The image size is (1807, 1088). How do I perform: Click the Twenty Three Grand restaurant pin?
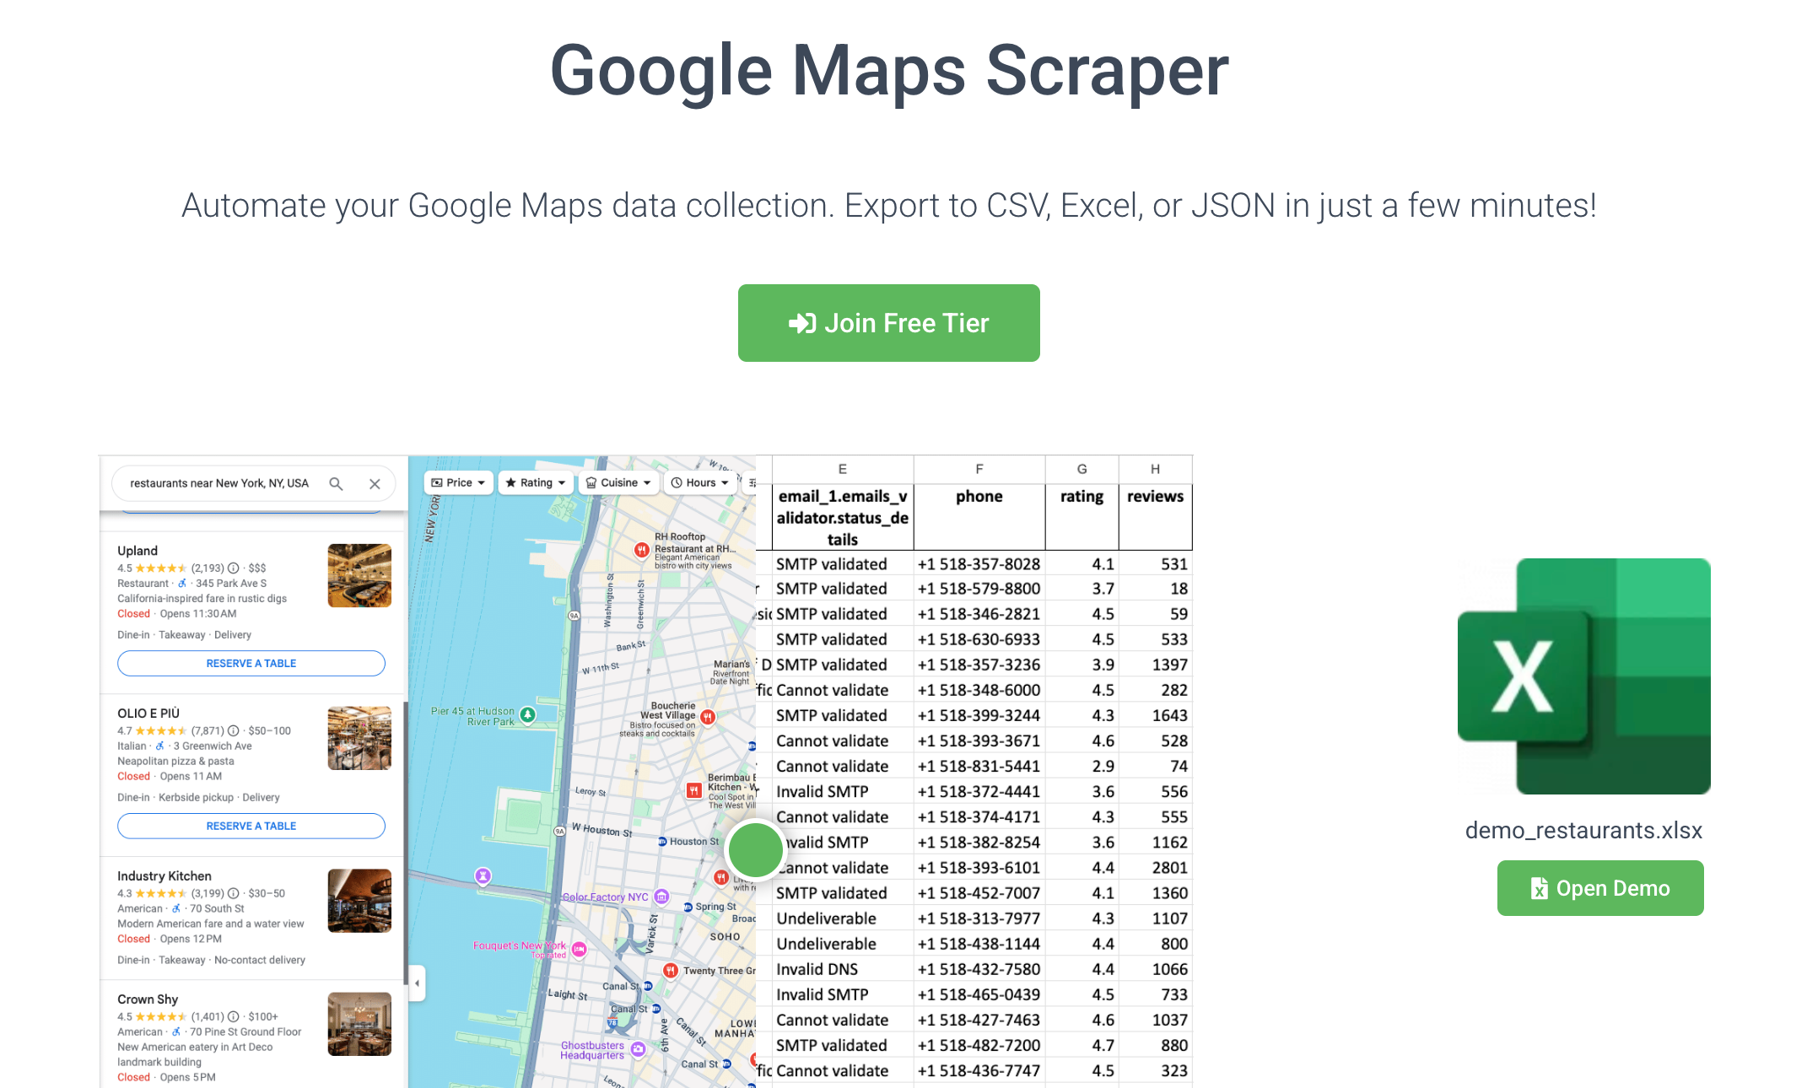(670, 971)
